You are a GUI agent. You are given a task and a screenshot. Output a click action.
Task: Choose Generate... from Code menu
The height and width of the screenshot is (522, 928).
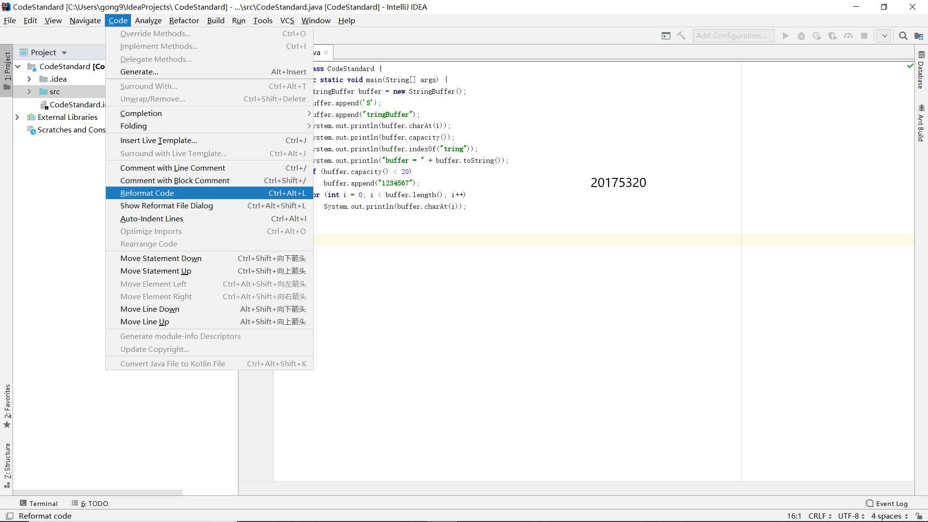click(209, 72)
